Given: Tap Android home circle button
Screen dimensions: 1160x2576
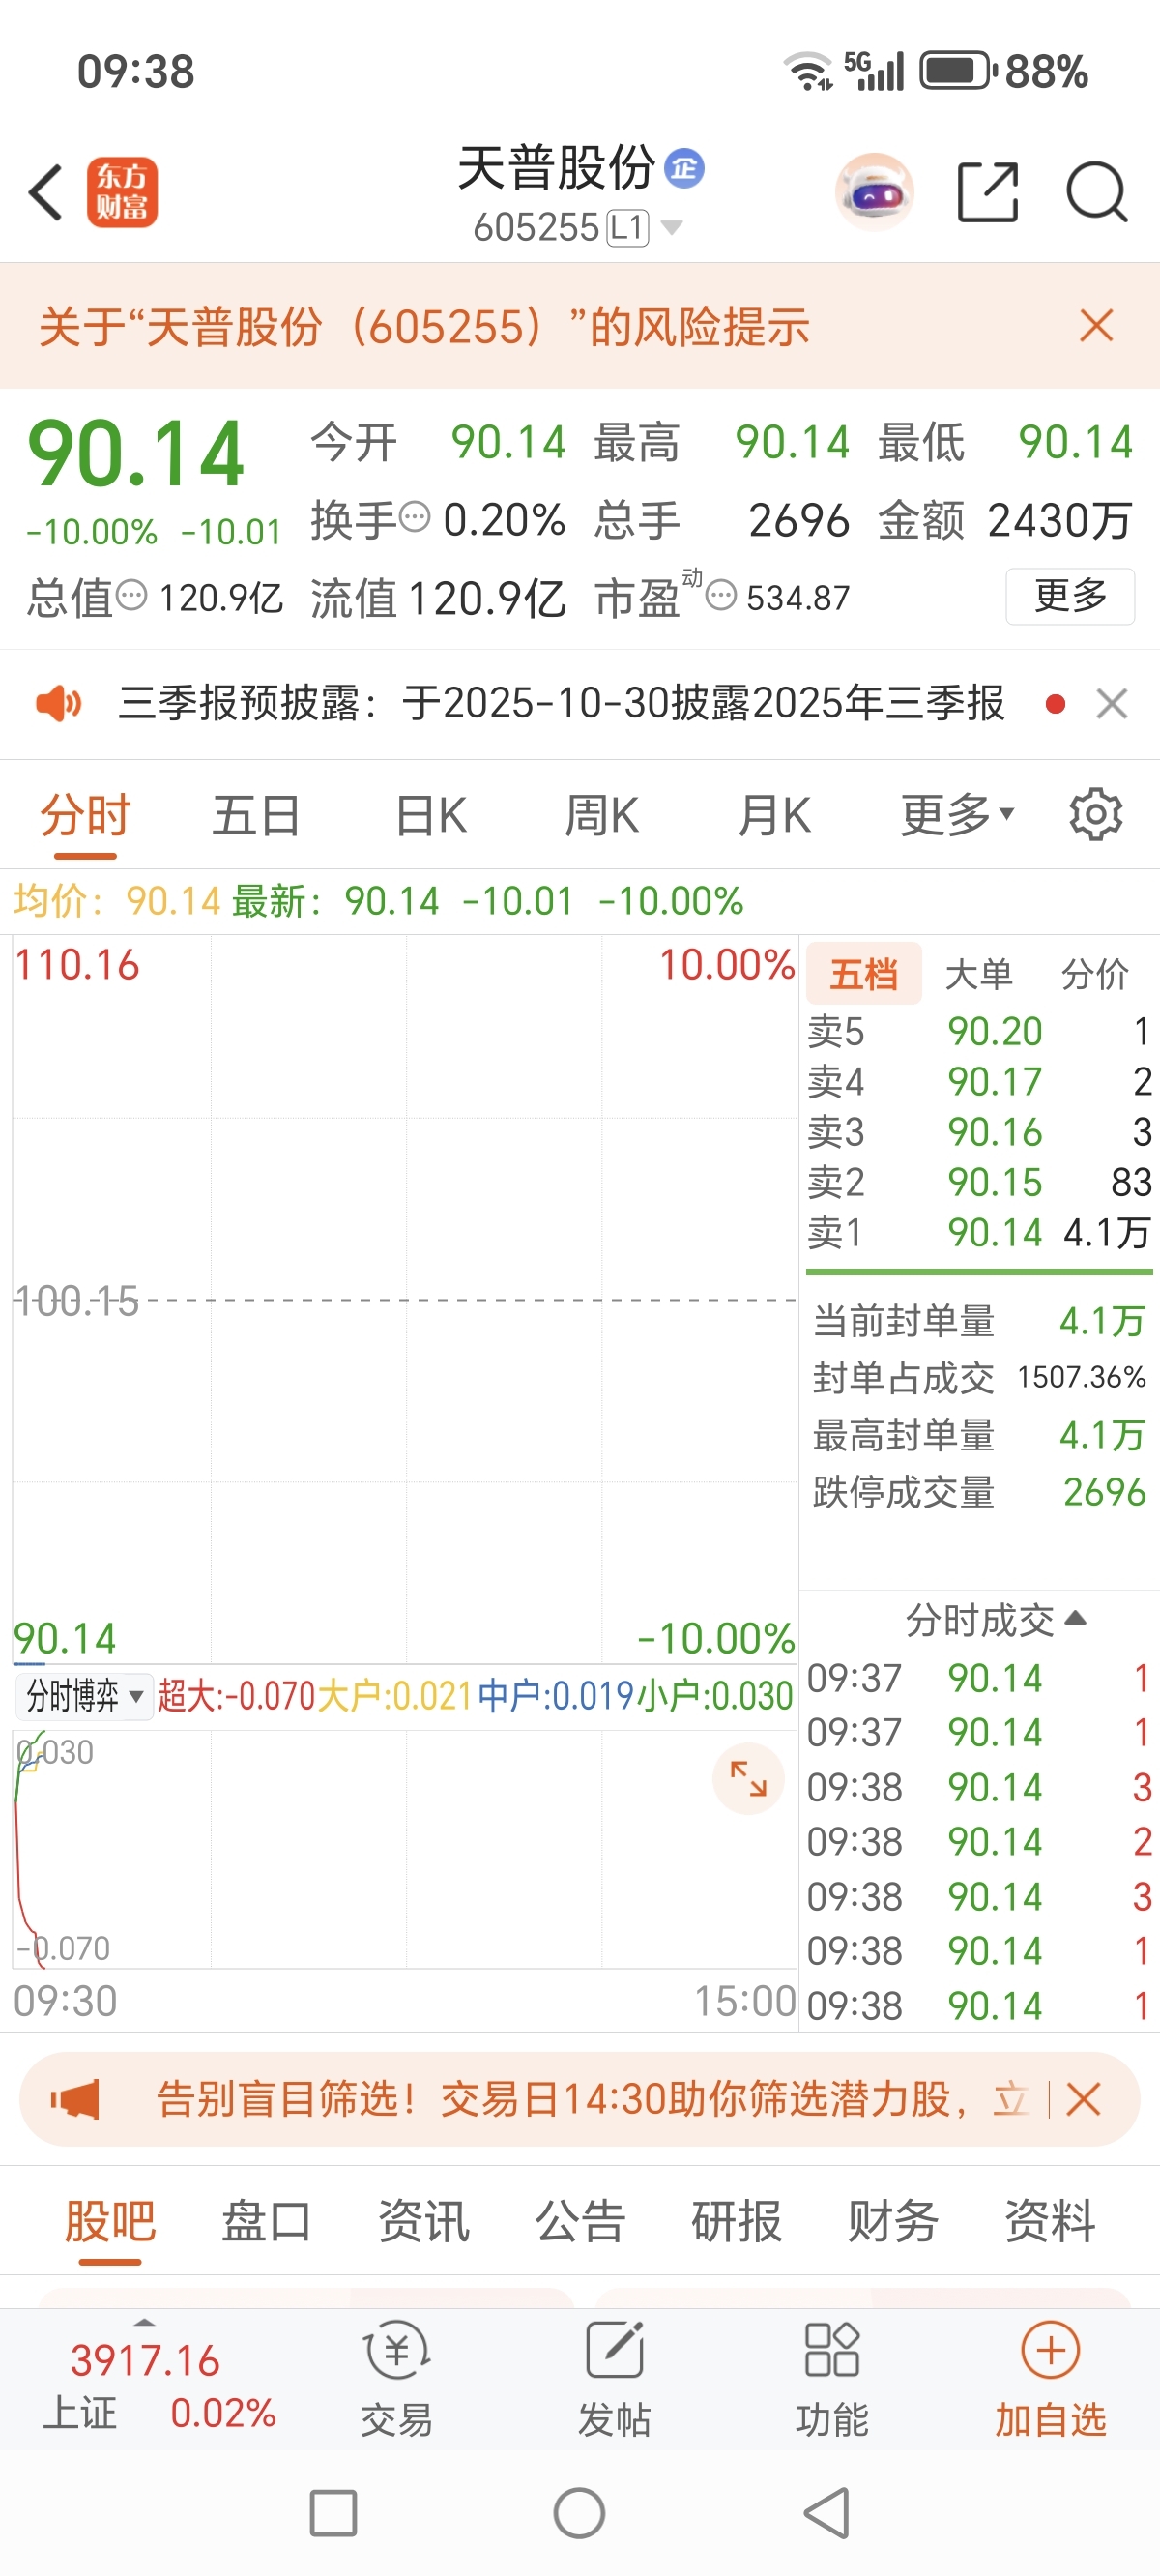Looking at the screenshot, I should [x=579, y=2513].
